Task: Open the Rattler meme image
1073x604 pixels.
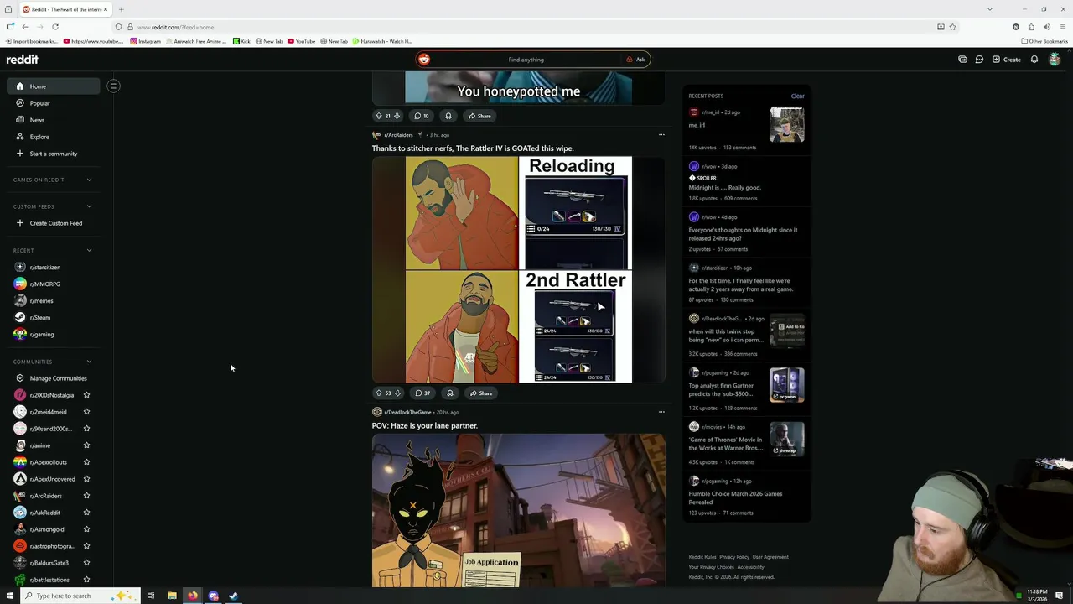Action: click(519, 269)
